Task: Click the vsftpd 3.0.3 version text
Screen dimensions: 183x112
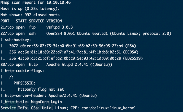Action: coord(59,27)
